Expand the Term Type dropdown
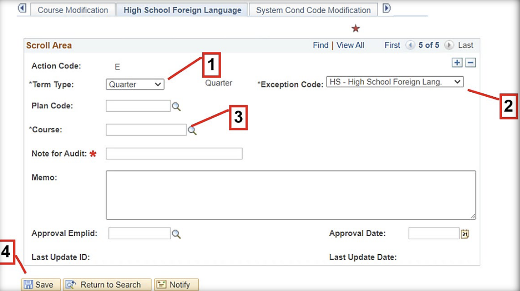The image size is (520, 291). pyautogui.click(x=135, y=84)
